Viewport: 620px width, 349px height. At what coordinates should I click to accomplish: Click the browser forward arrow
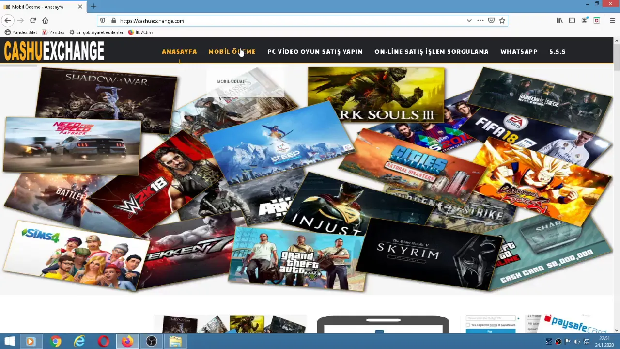tap(20, 21)
